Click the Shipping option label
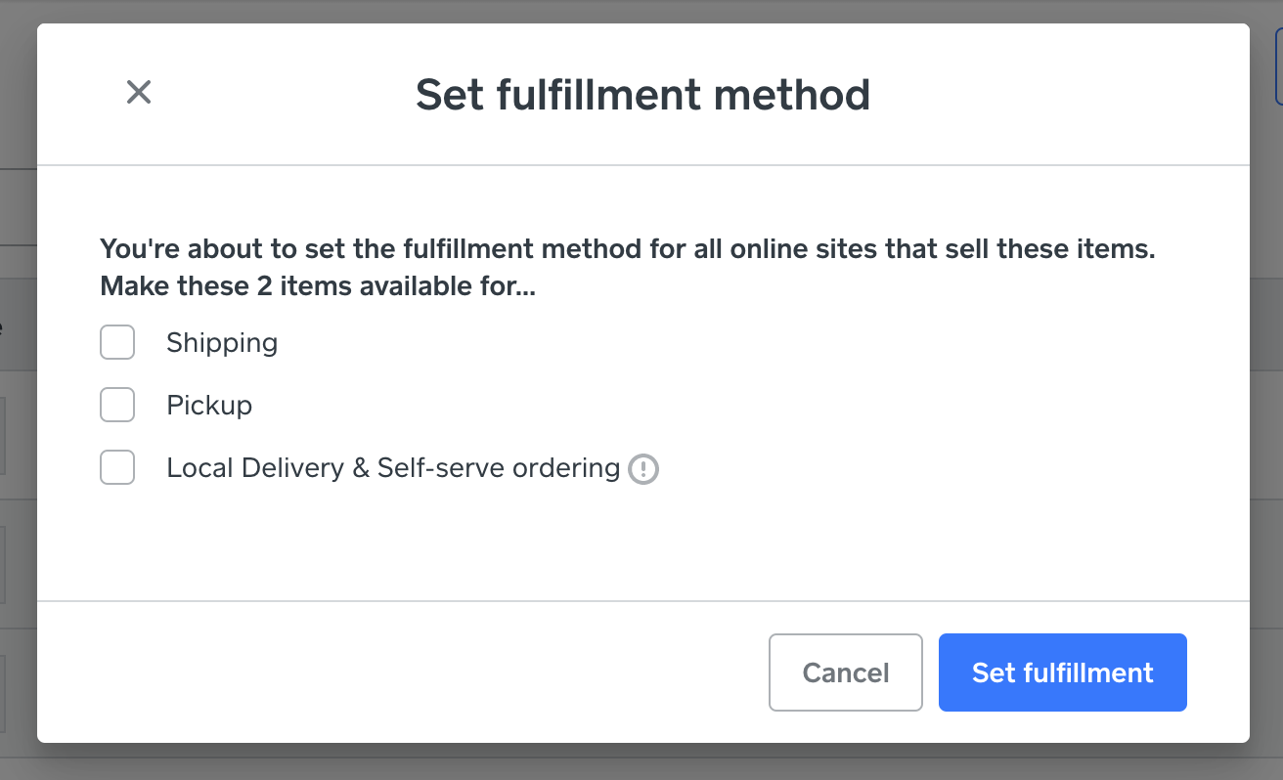 [222, 343]
